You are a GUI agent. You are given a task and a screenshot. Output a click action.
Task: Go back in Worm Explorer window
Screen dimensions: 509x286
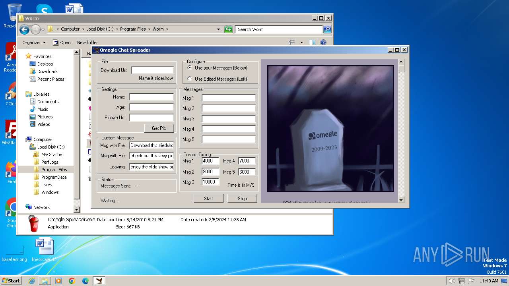(x=24, y=29)
